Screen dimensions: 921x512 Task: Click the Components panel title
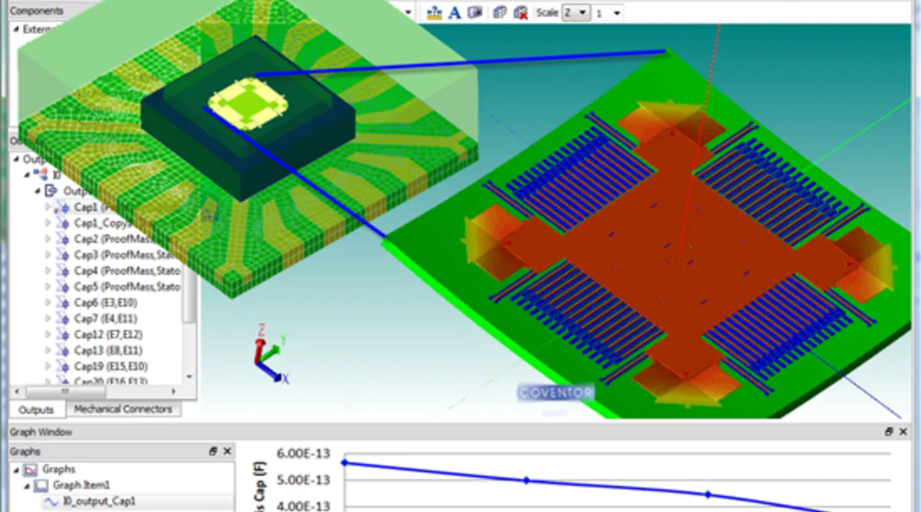pyautogui.click(x=37, y=11)
